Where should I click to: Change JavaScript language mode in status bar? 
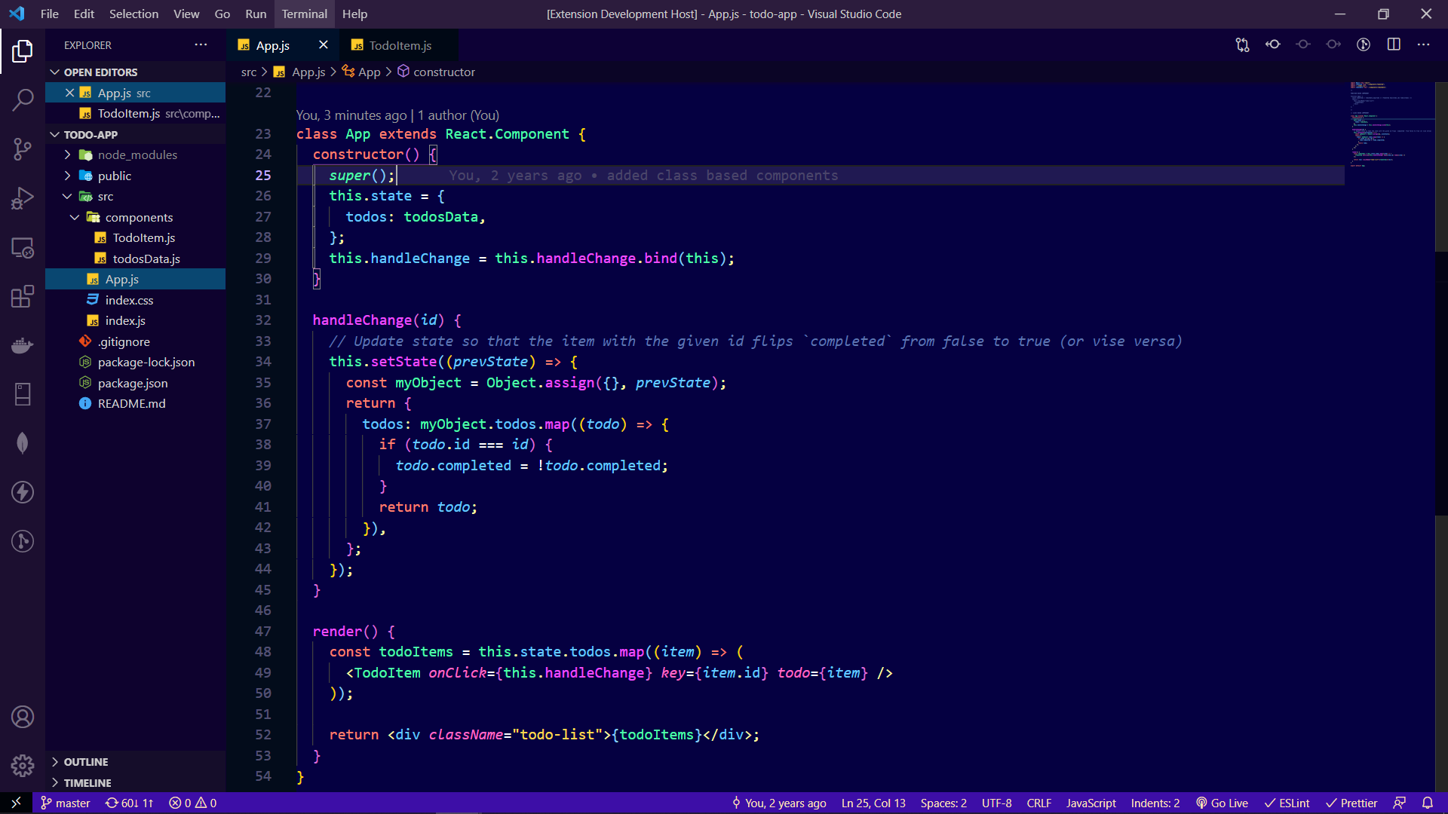point(1091,803)
